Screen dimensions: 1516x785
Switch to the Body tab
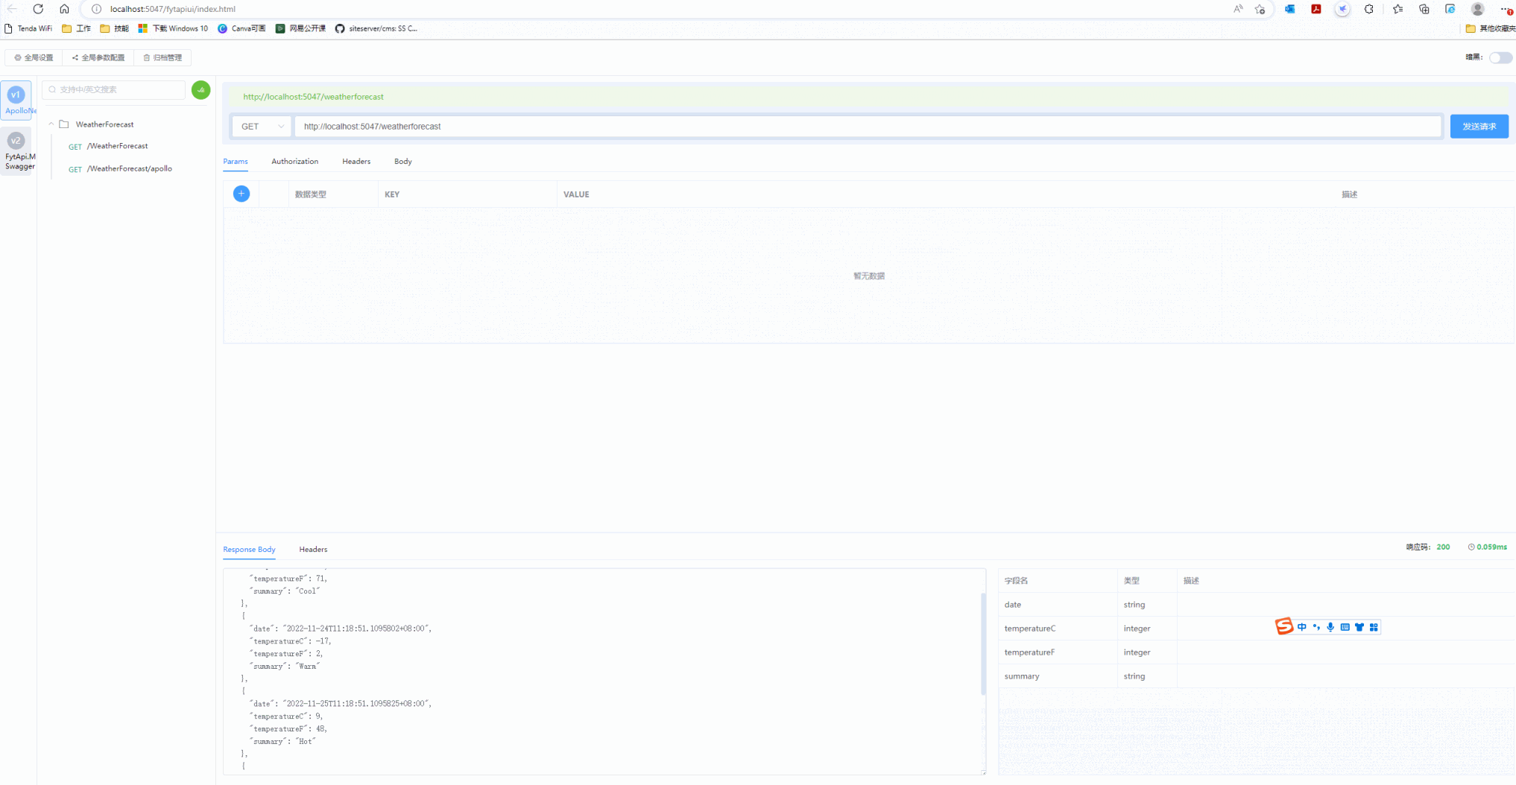402,161
